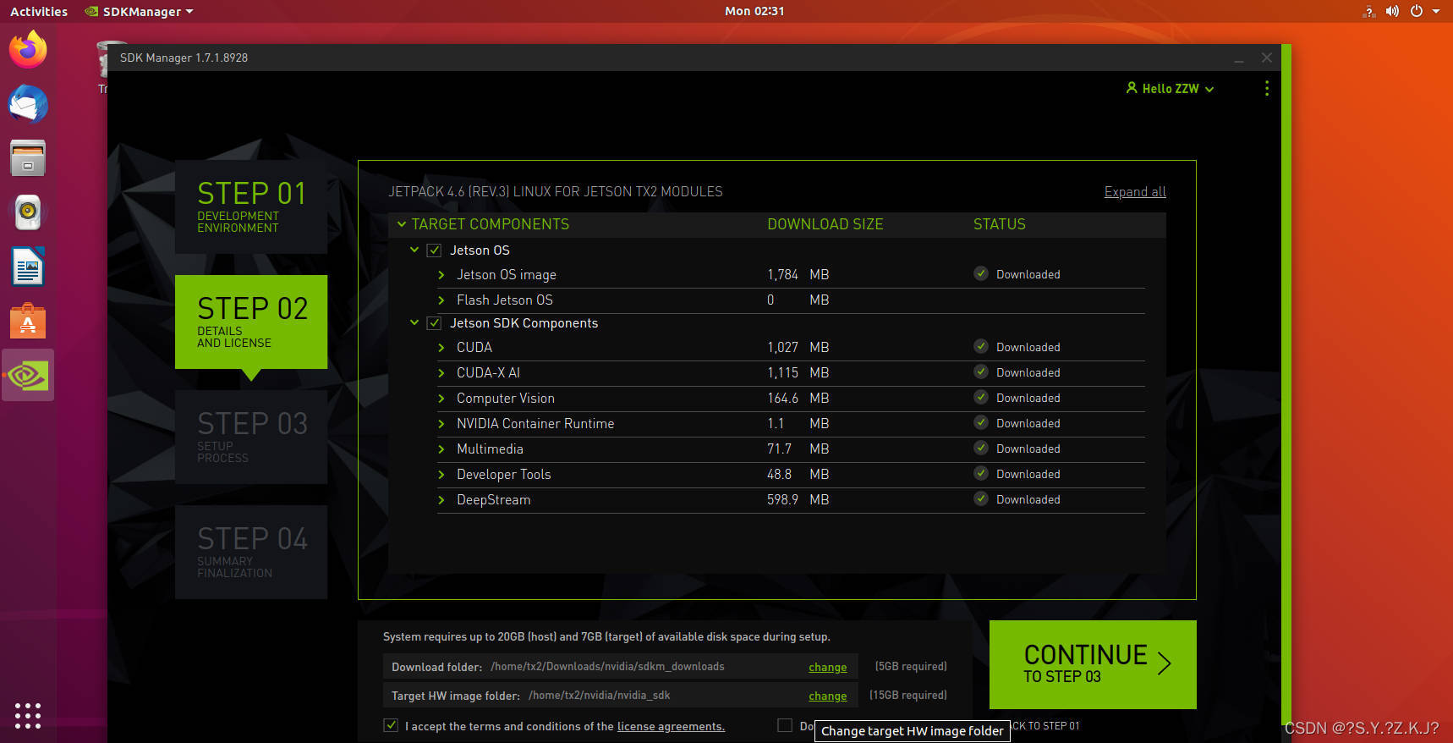Image resolution: width=1453 pixels, height=743 pixels.
Task: Collapse the Jetson OS group chevron
Action: pos(414,250)
